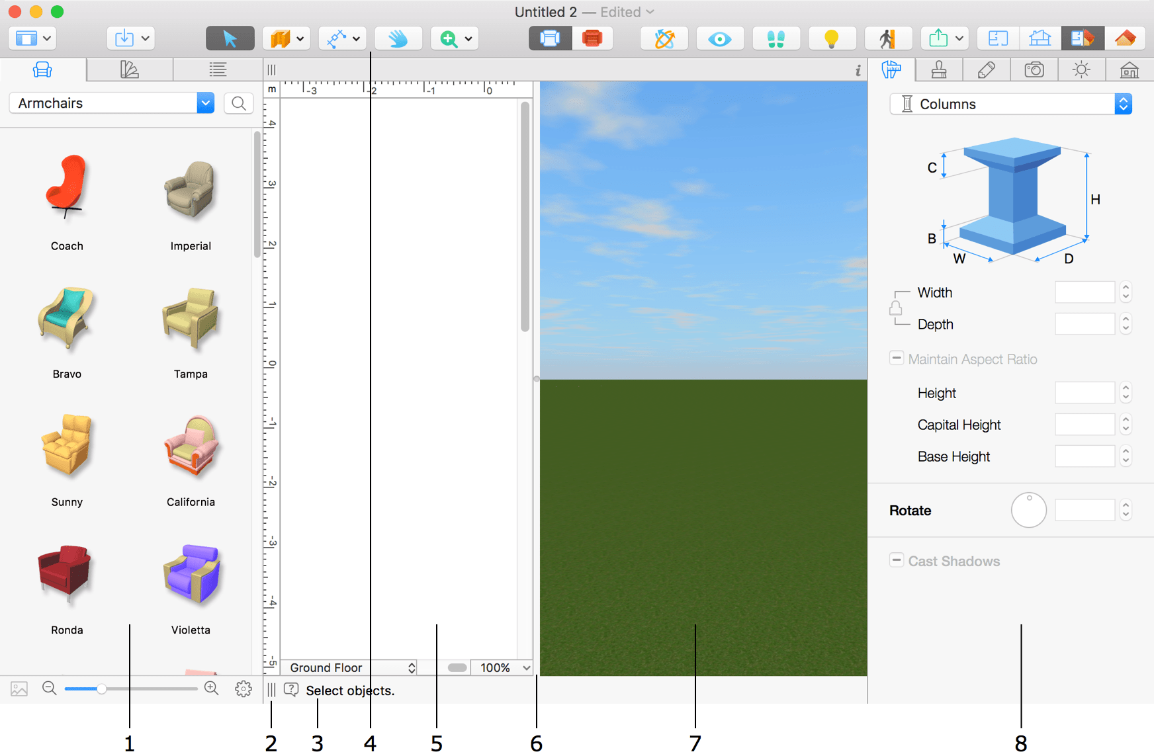Expand the 100% zoom level dropdown
The width and height of the screenshot is (1154, 752).
pyautogui.click(x=502, y=667)
